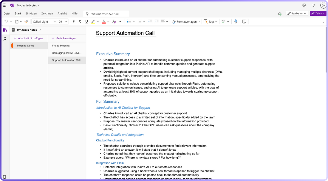The image size is (328, 181).
Task: Select the Start ribbon tab
Action: (x=18, y=13)
